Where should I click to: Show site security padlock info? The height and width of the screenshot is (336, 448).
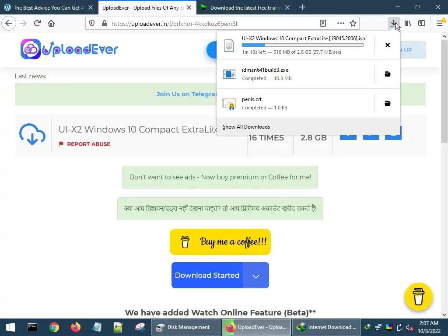tap(105, 24)
